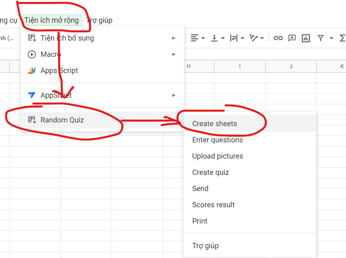Click the Random Quiz add-on icon

pos(32,120)
